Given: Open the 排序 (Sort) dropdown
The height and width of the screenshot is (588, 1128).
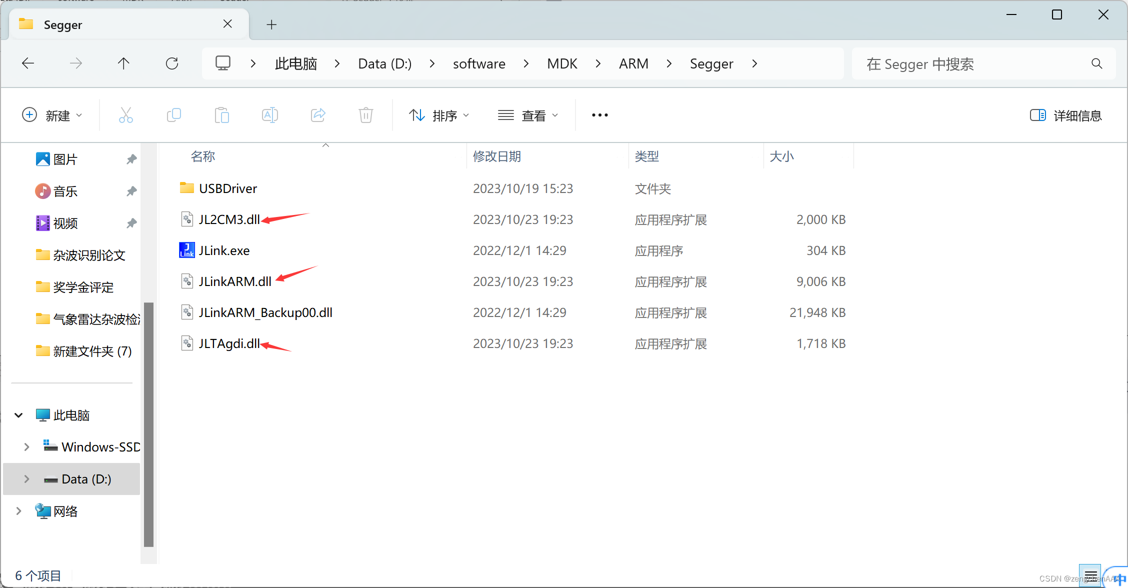Looking at the screenshot, I should click(439, 115).
